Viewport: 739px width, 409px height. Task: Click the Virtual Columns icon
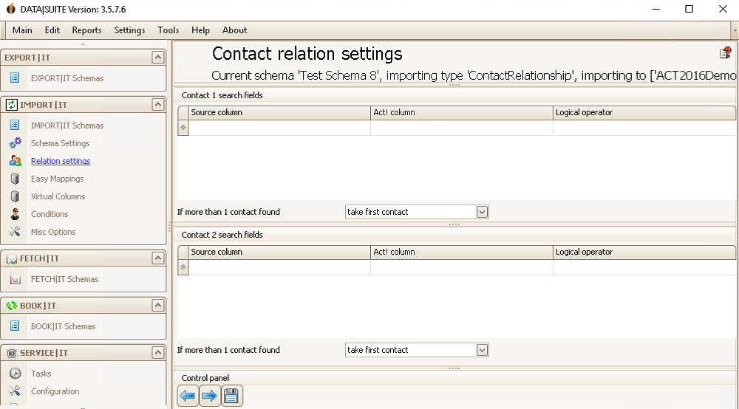15,196
